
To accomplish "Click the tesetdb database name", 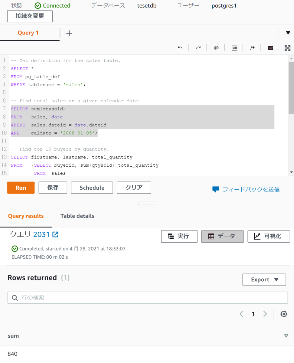I will [147, 6].
